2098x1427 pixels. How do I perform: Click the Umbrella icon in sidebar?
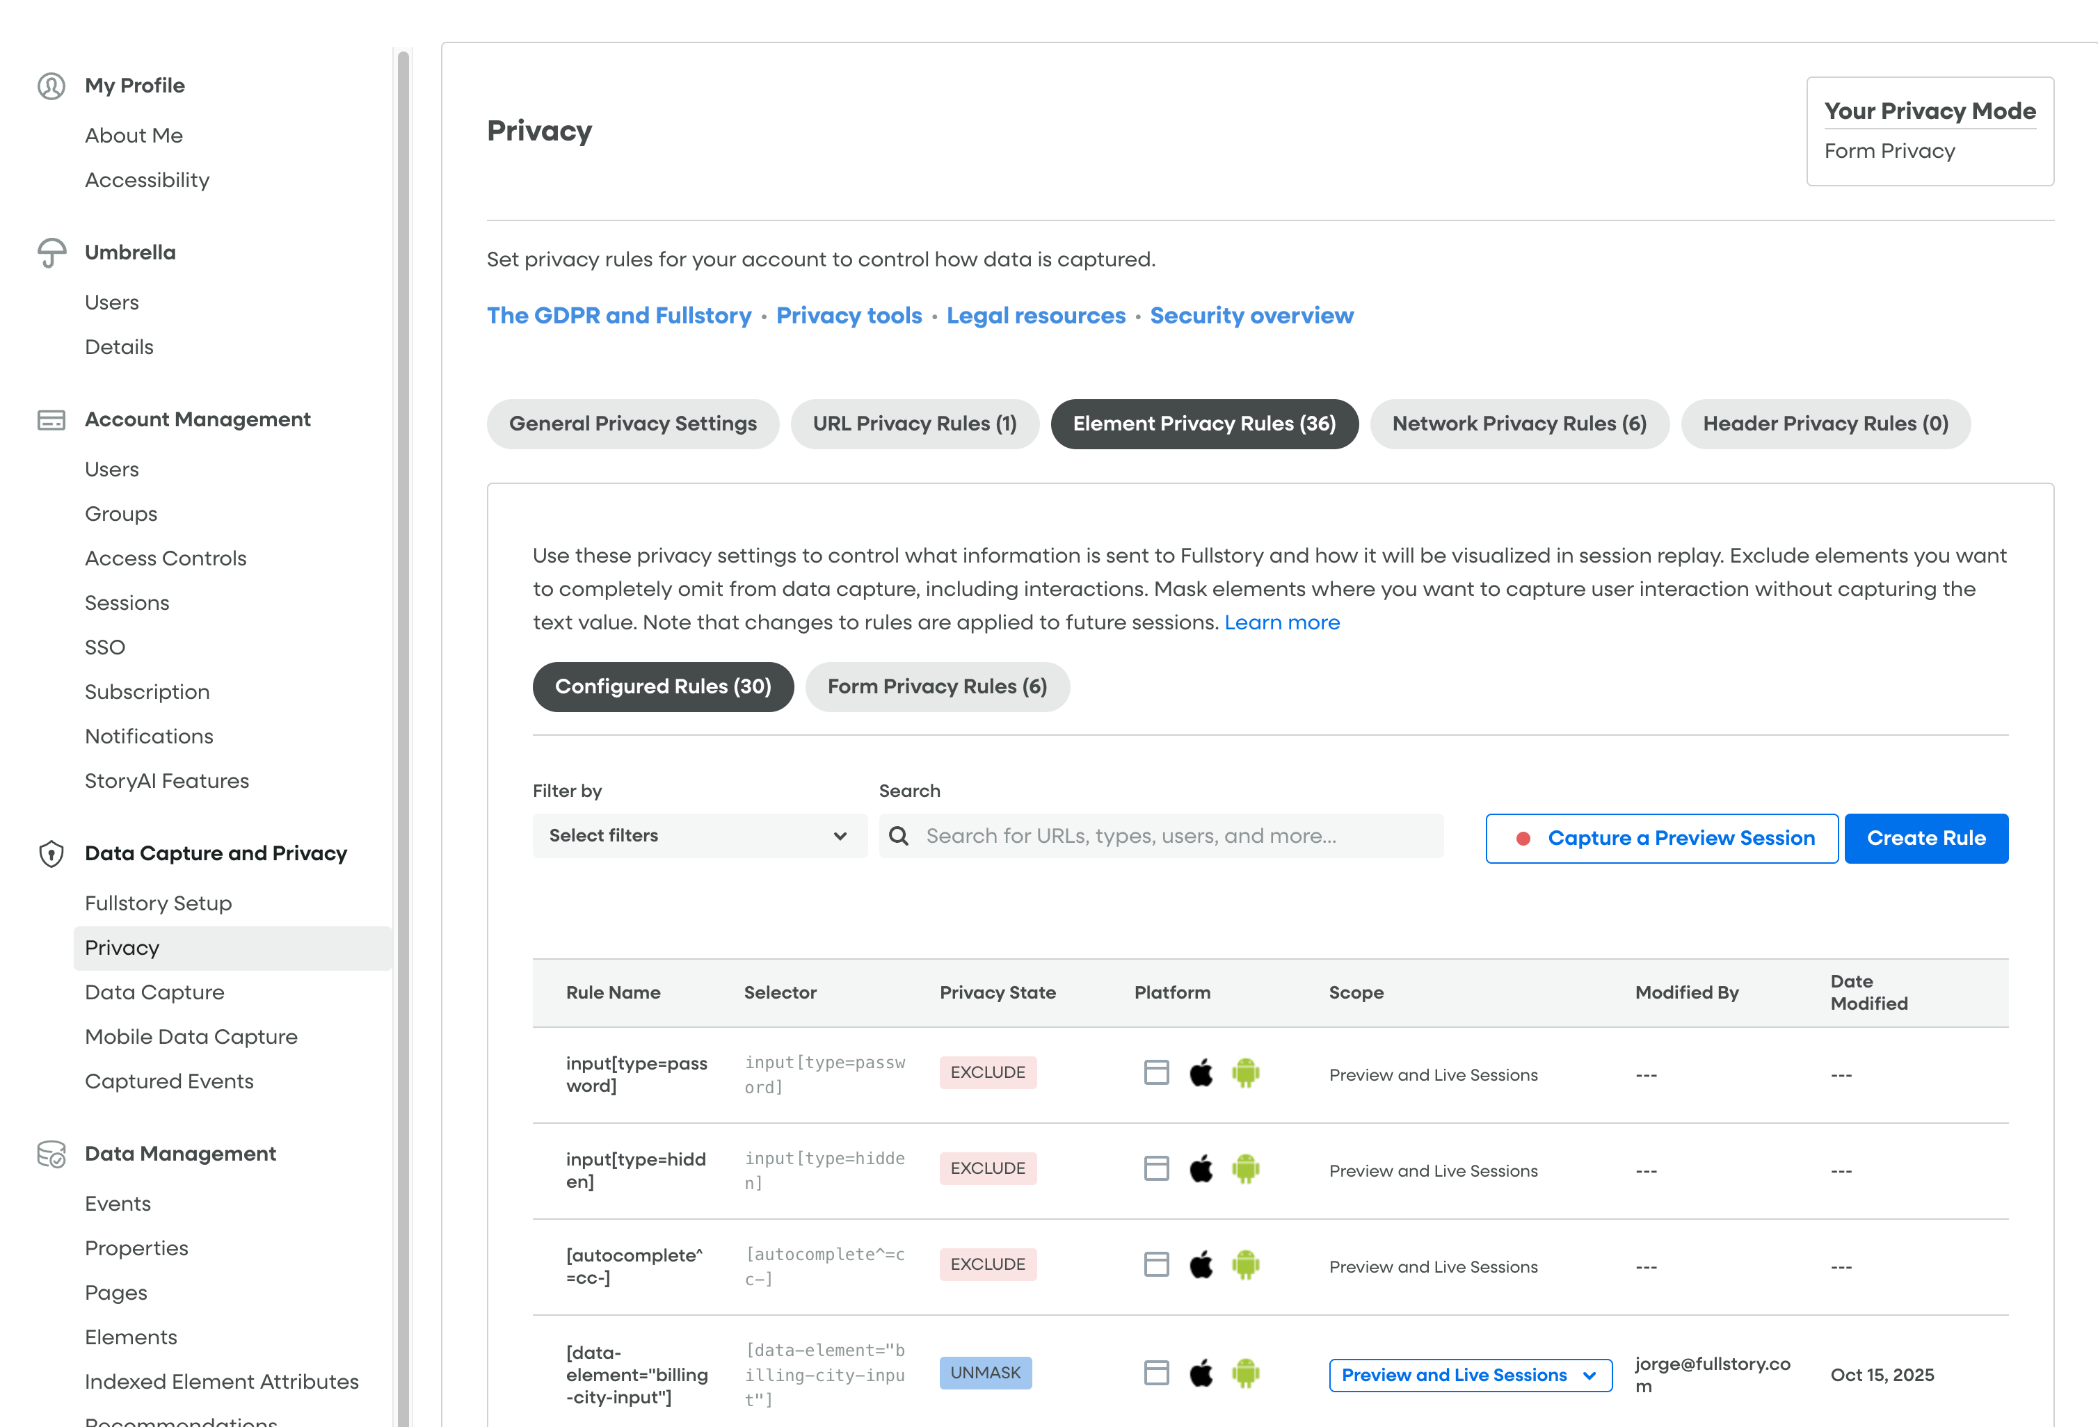51,252
